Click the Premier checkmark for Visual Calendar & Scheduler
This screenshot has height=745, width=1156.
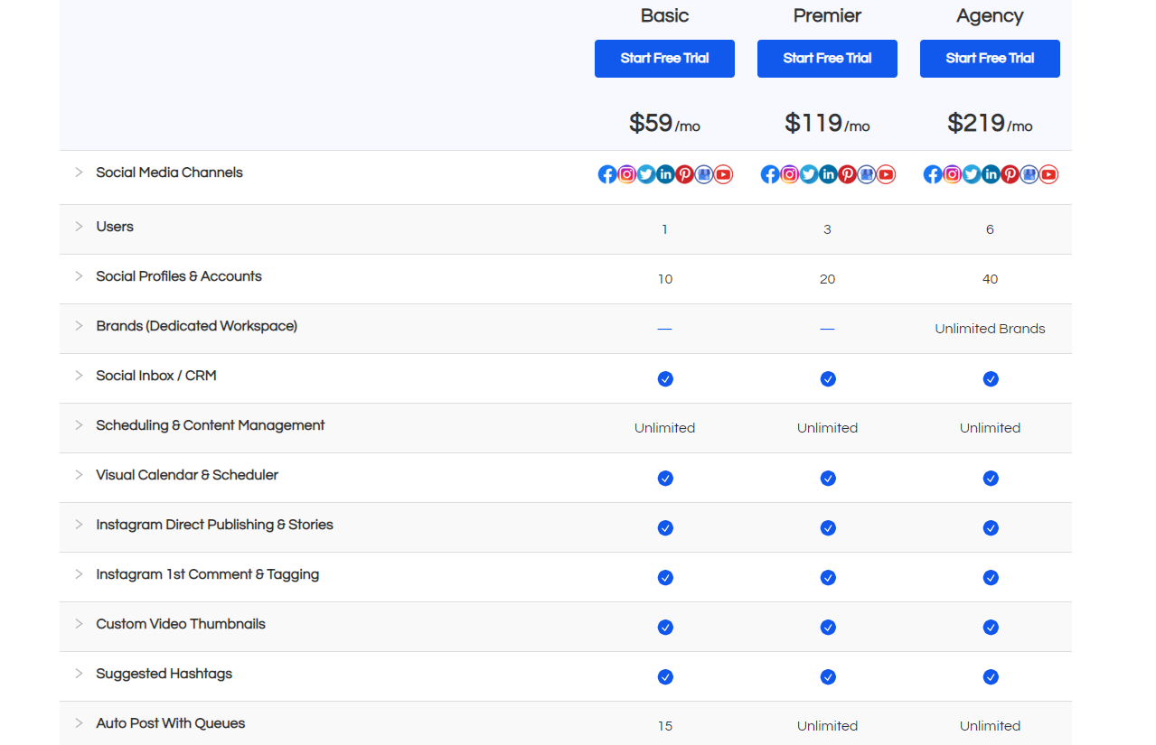[x=828, y=479]
